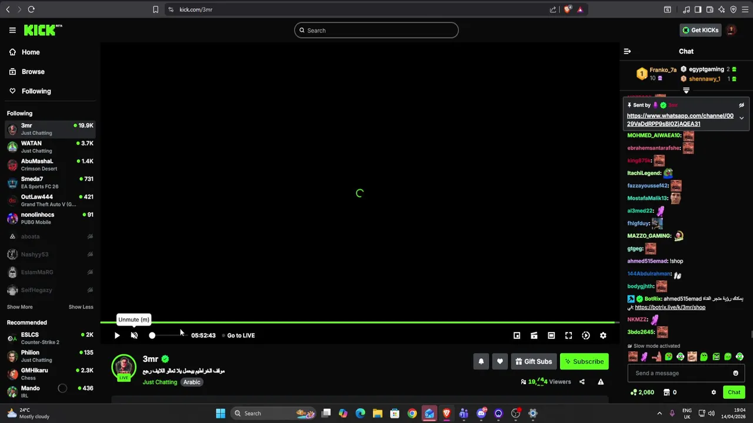Collapse list with Show Less
Viewport: 753px width, 423px height.
(81, 307)
